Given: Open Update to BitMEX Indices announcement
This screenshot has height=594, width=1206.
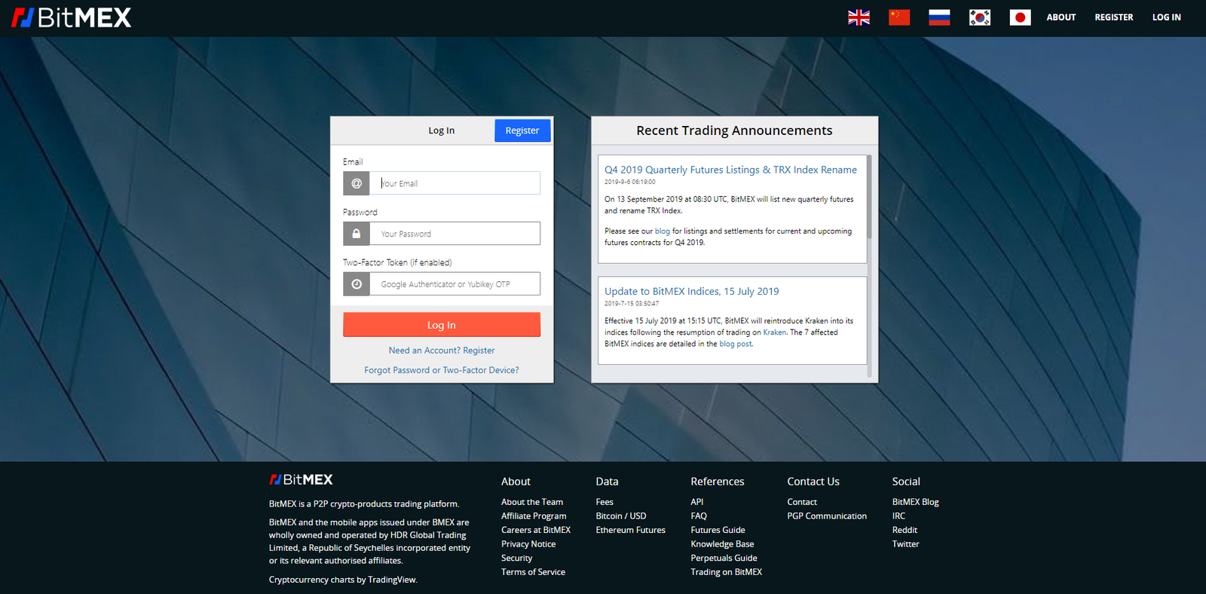Looking at the screenshot, I should pyautogui.click(x=692, y=291).
